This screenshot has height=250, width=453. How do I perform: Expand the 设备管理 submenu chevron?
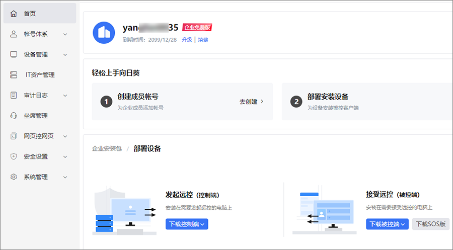[x=65, y=54]
